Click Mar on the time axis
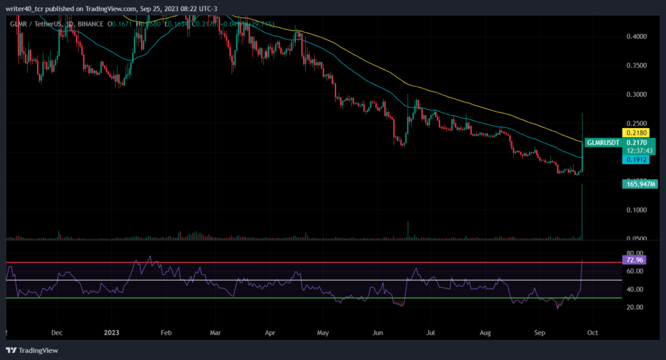 (x=215, y=333)
